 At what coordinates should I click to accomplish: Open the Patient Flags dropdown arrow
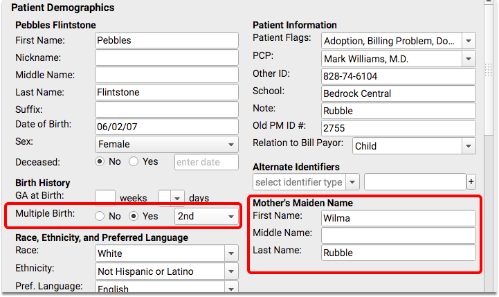[469, 41]
